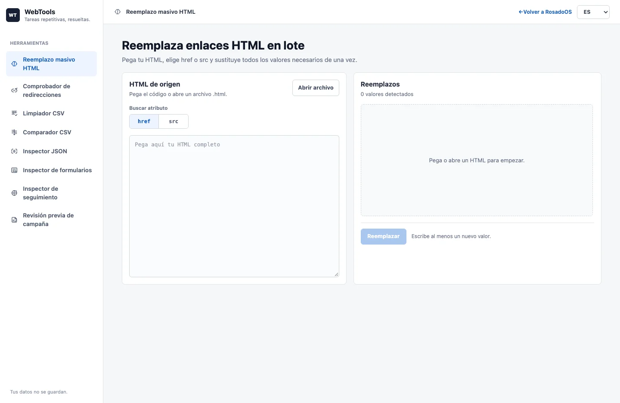Click the header icon beside Reemplazo masivo HTML

[x=118, y=12]
